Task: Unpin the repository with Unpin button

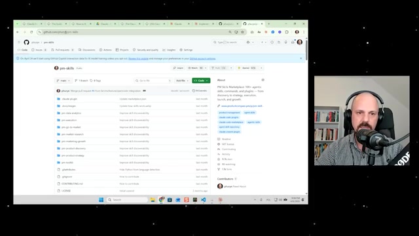Action: [x=178, y=68]
